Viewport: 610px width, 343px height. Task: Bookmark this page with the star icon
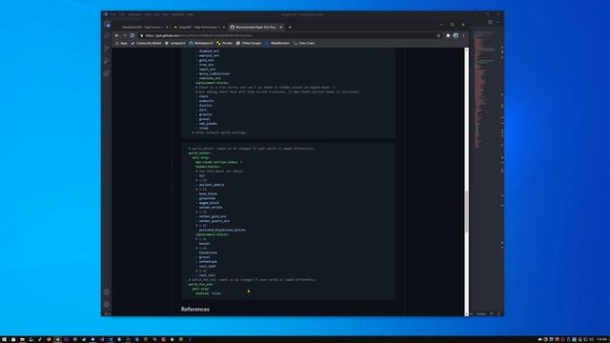(x=438, y=35)
